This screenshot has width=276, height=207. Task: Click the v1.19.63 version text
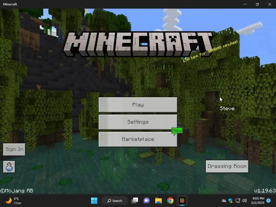click(265, 191)
